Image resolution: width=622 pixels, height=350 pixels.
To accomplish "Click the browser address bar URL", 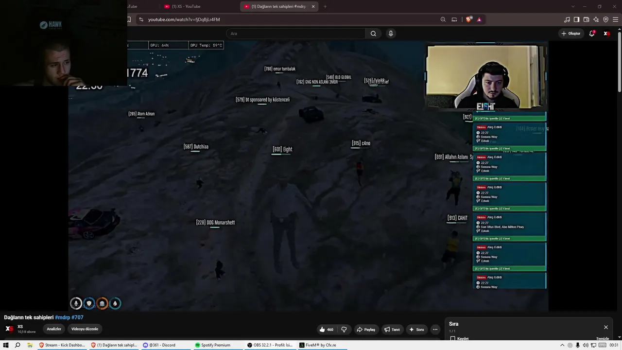I will pos(184,19).
